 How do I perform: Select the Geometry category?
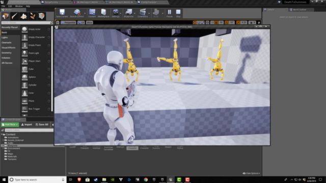coord(10,53)
